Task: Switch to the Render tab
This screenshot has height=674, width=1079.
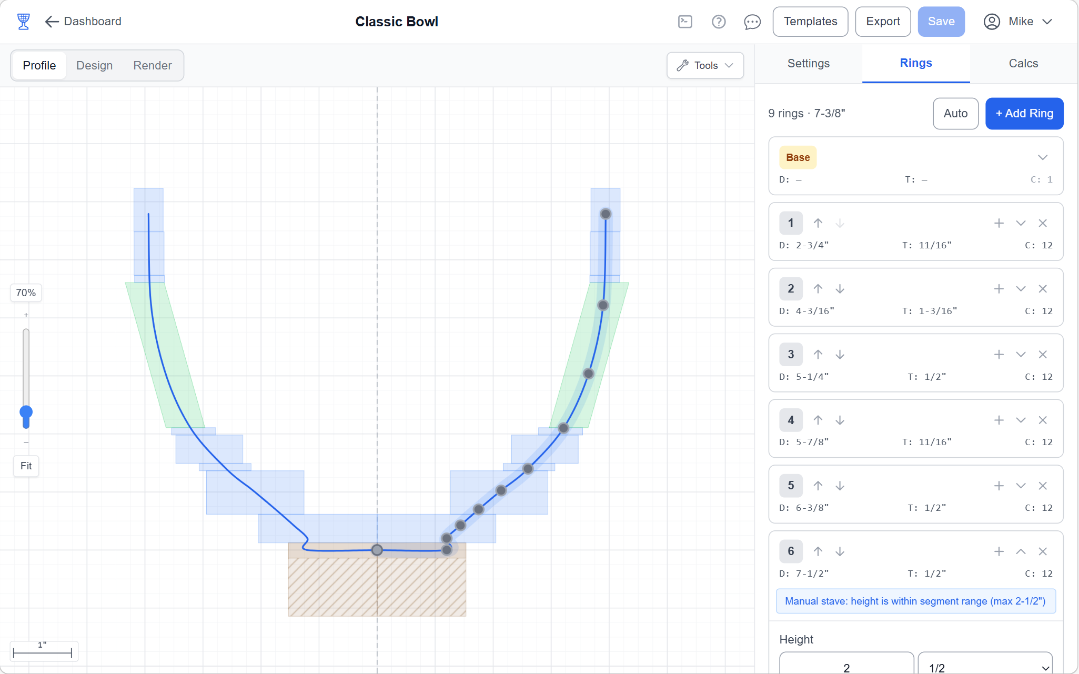Action: coord(152,65)
